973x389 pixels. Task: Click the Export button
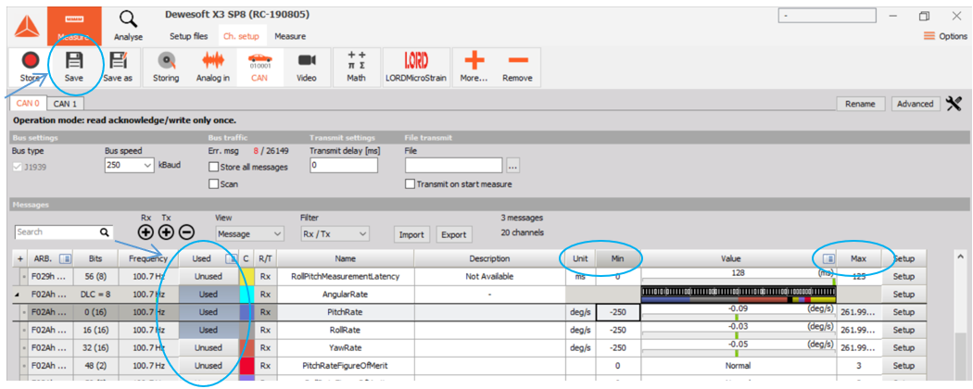tap(454, 234)
